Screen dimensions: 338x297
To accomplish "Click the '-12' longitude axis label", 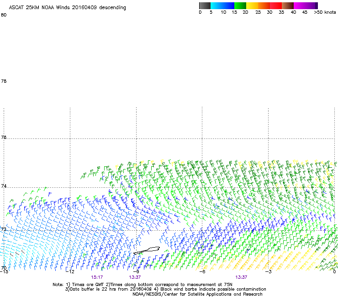I will [x=70, y=272].
